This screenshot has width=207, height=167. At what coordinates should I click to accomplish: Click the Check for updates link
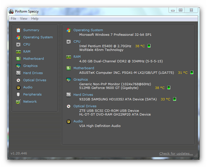(x=176, y=154)
